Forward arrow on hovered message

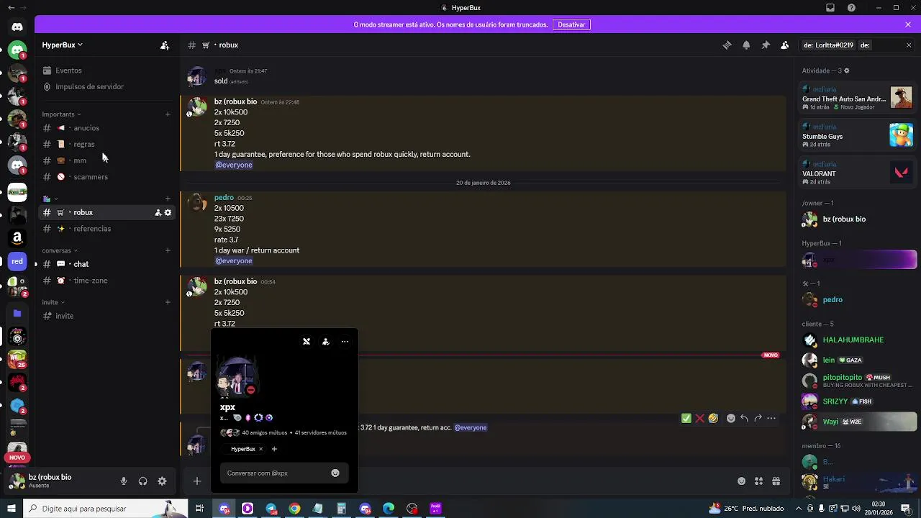tap(758, 418)
